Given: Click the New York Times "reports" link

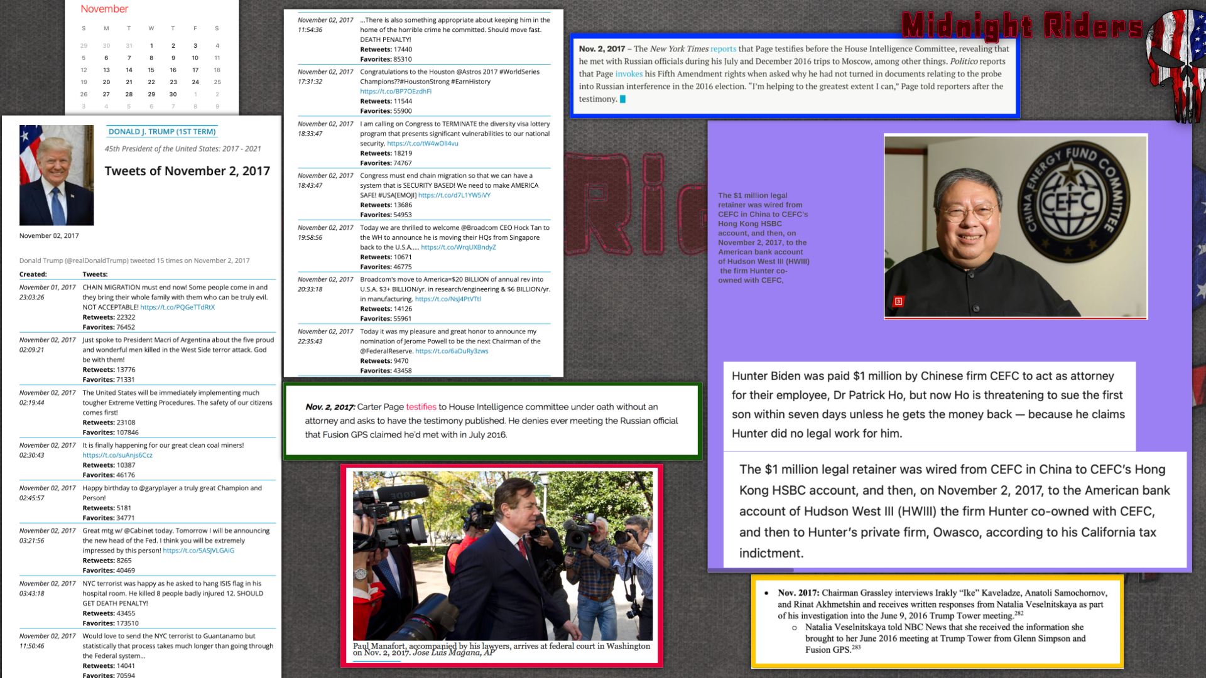Looking at the screenshot, I should pos(723,49).
